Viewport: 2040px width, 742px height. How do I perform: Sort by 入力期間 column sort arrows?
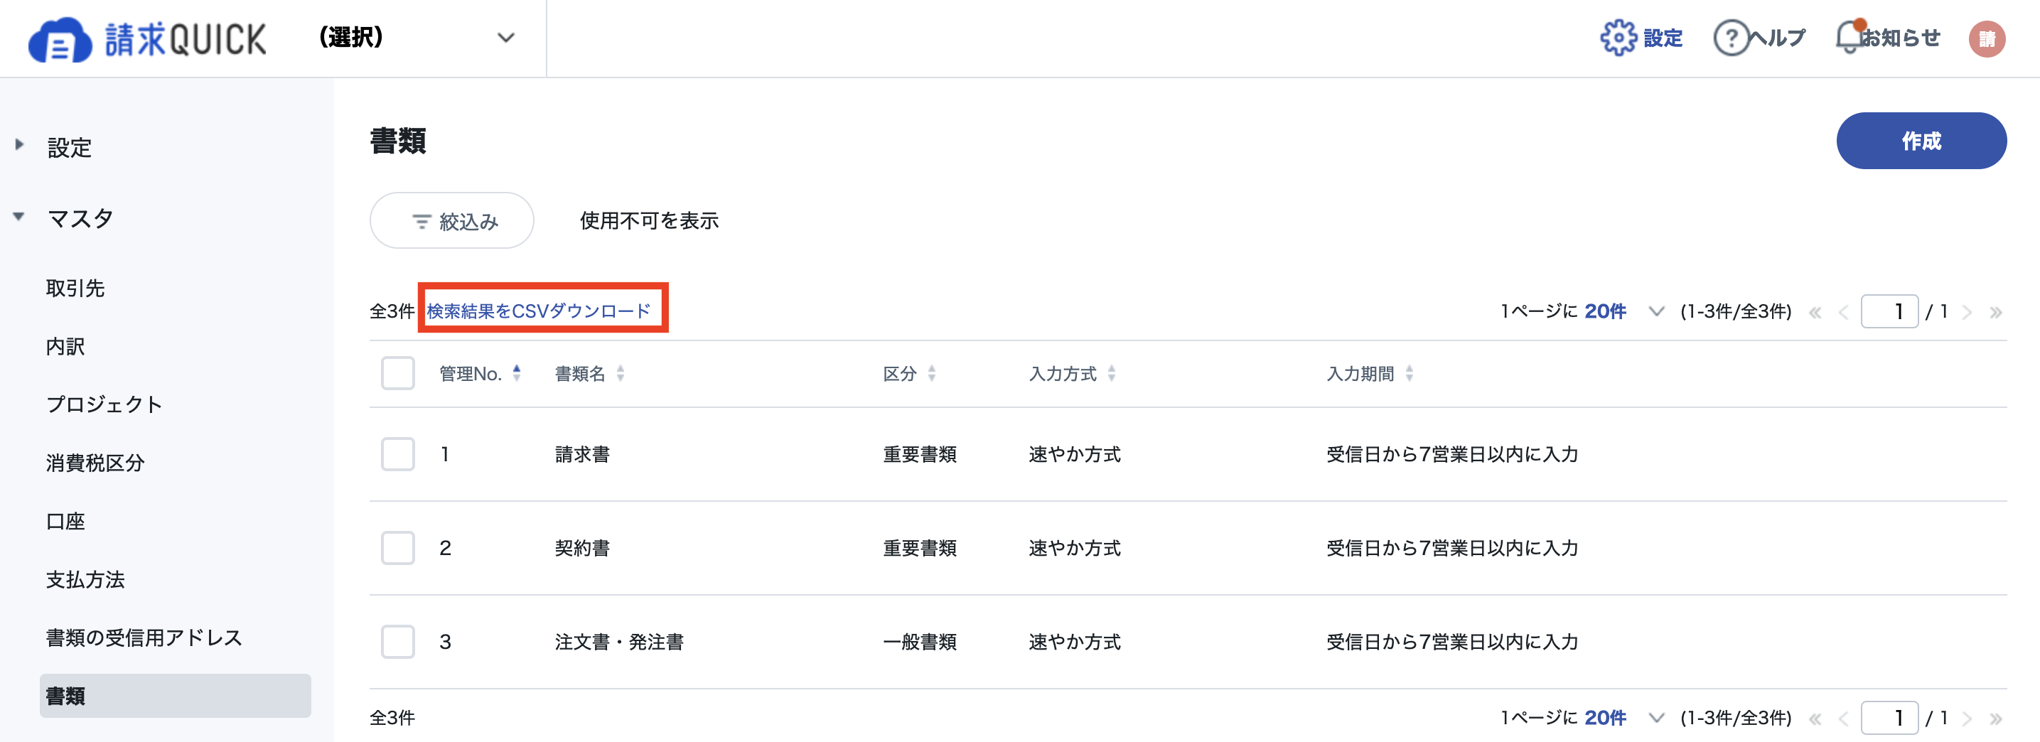coord(1409,373)
